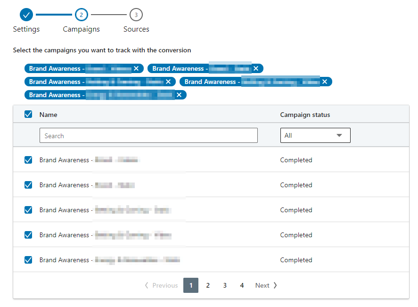
Task: Click the fifth row Brand Awareness campaign name
Action: pyautogui.click(x=110, y=260)
